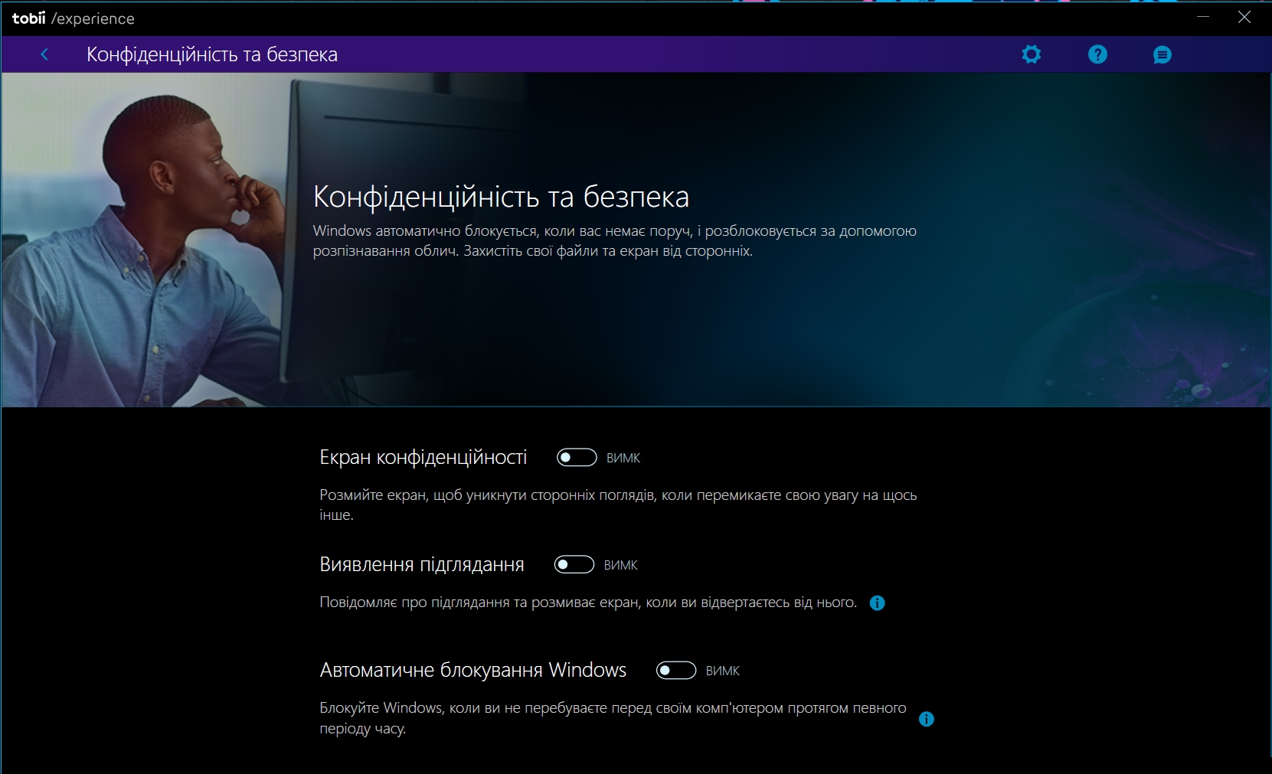Click ВИМК label beside Екран конфіденційності
This screenshot has width=1272, height=774.
click(x=623, y=458)
